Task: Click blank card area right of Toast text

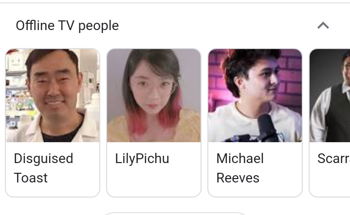Action: (x=74, y=178)
